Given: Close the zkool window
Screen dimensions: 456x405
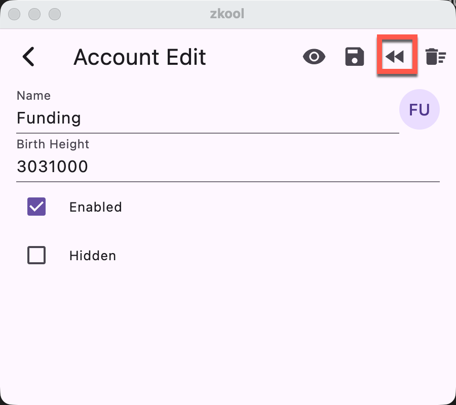Looking at the screenshot, I should click(x=15, y=14).
